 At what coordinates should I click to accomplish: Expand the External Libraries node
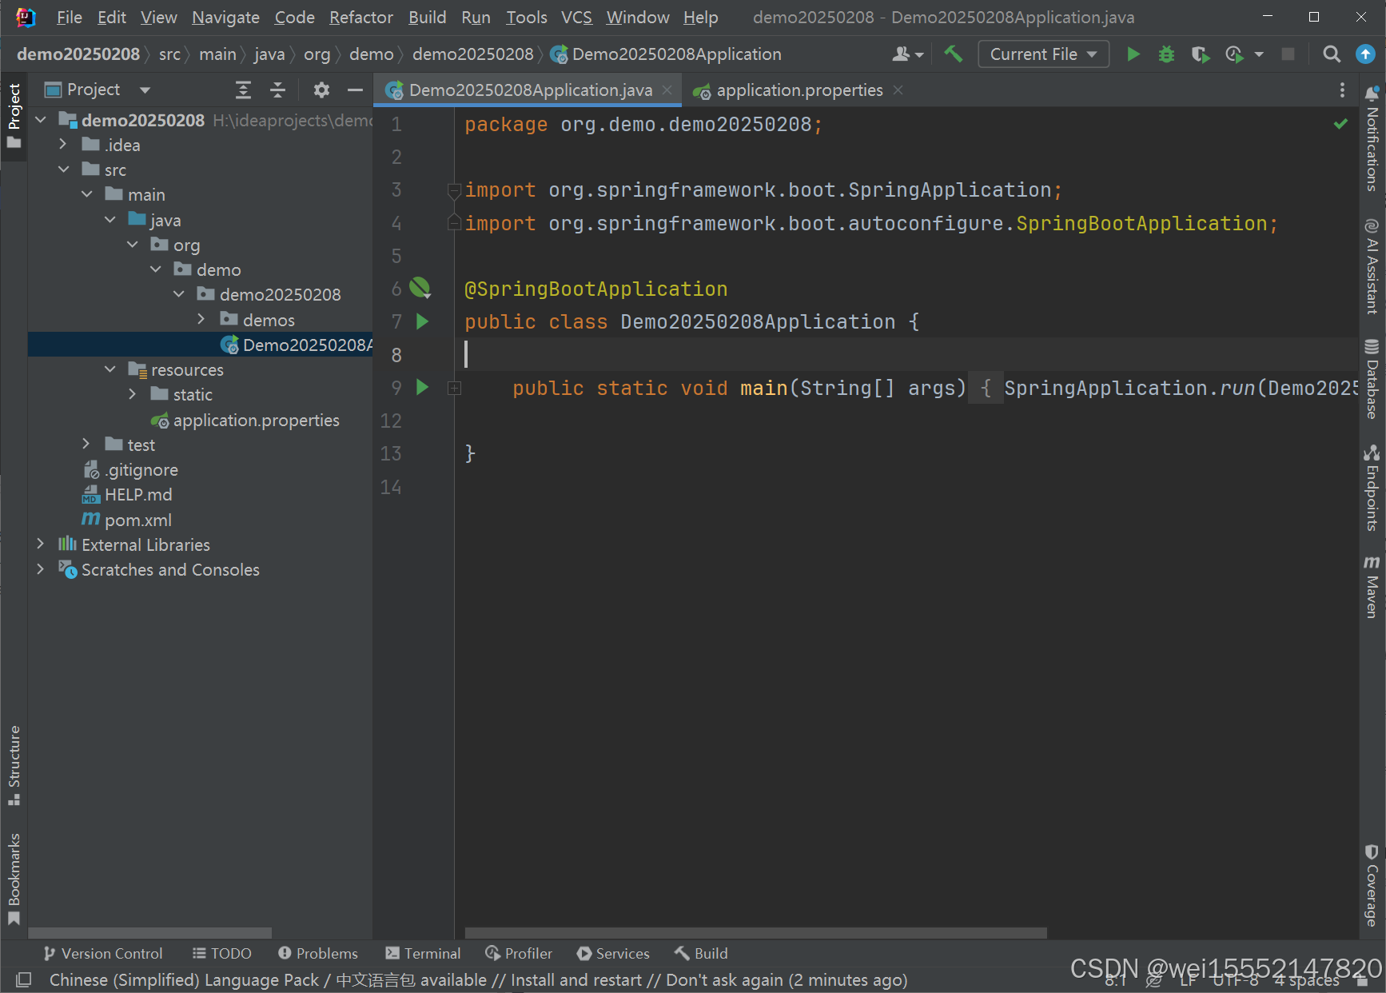click(x=41, y=544)
